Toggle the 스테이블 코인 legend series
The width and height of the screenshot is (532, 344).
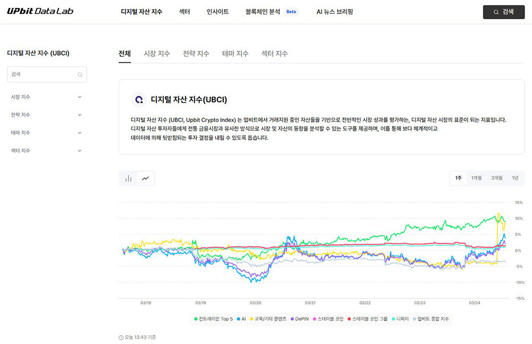(328, 319)
